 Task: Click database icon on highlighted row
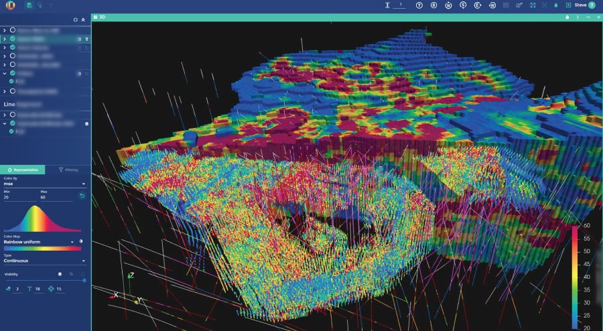79,40
